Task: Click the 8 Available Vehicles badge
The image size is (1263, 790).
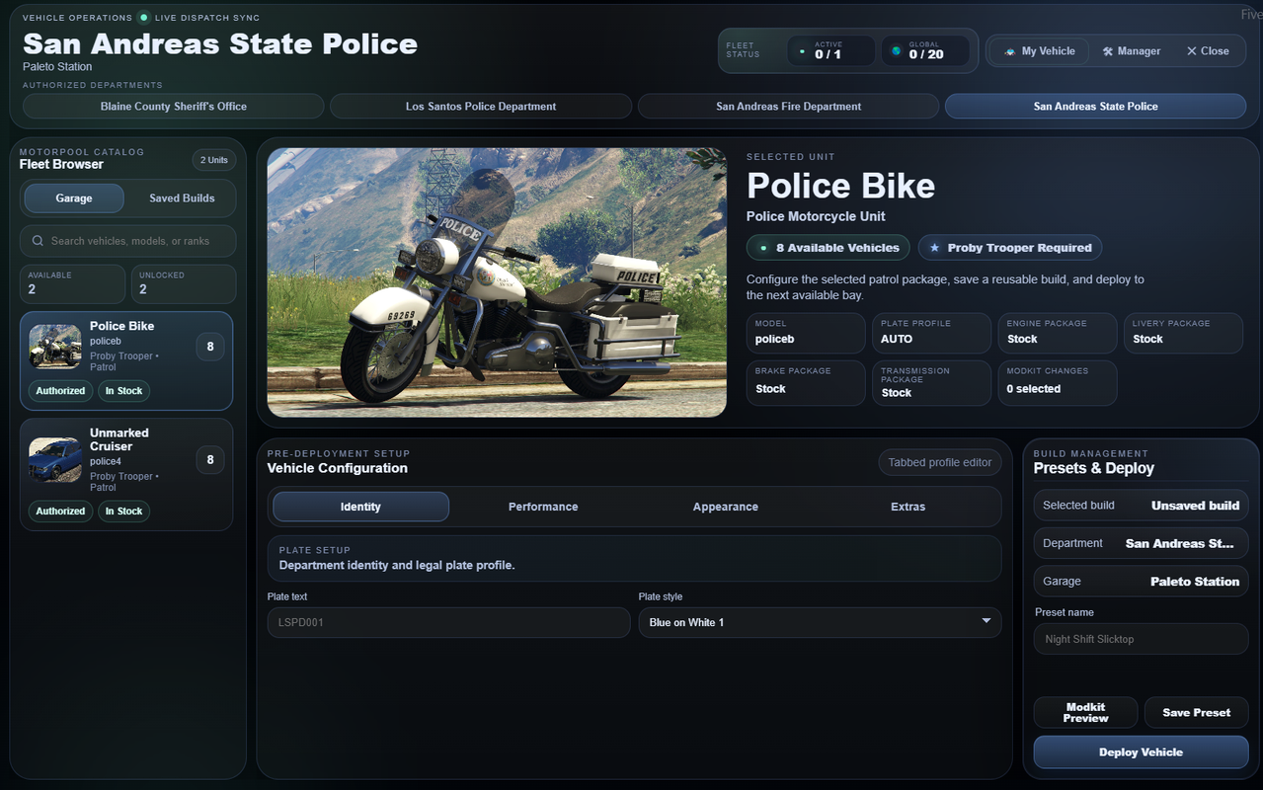Action: [x=829, y=248]
